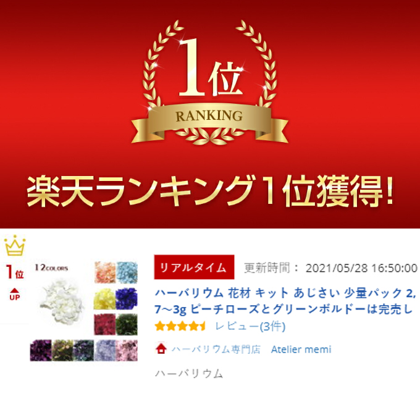This screenshot has height=420, width=420.
Task: Click the 楽天ランキング1位獲得! headline banner
Action: coord(210,191)
